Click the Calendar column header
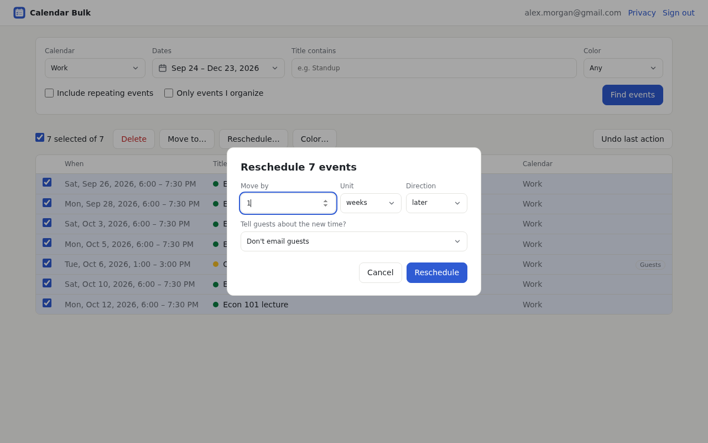Viewport: 708px width, 443px height. click(538, 164)
